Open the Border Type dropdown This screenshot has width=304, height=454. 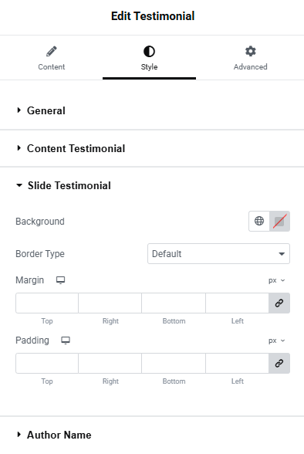pyautogui.click(x=218, y=253)
